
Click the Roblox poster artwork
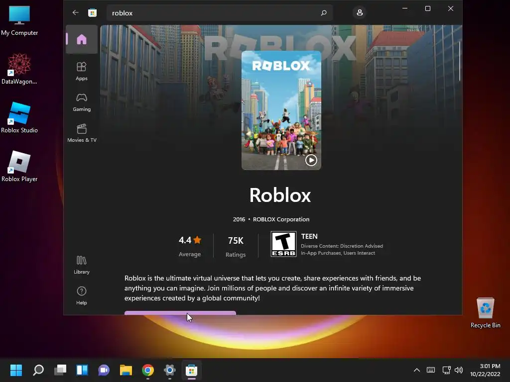pyautogui.click(x=281, y=110)
